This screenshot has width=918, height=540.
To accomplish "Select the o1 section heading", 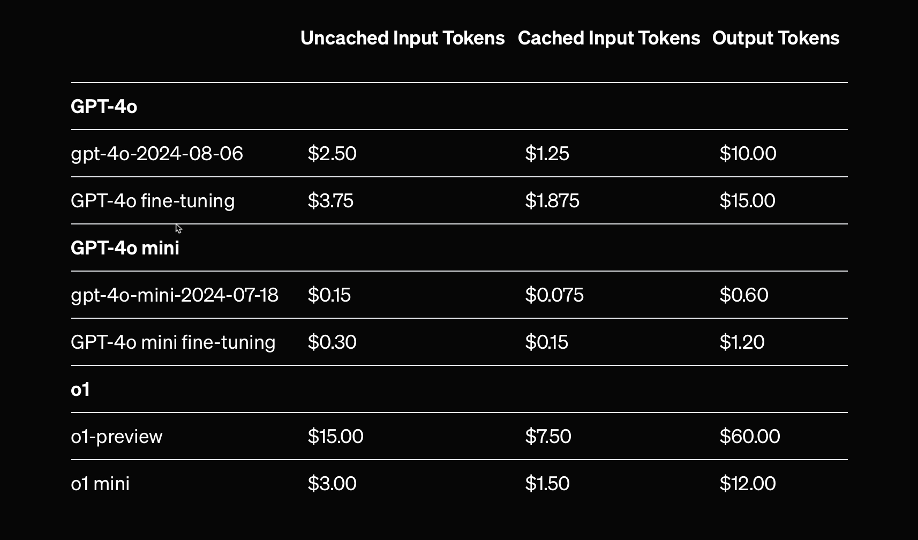I will pyautogui.click(x=80, y=389).
